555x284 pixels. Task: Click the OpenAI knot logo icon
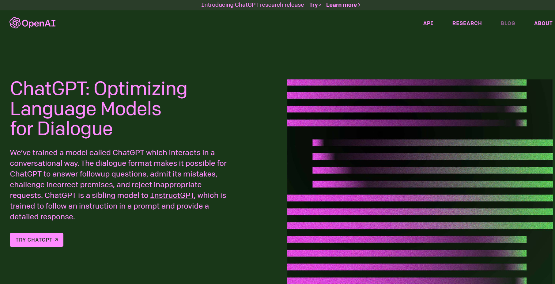pos(15,23)
